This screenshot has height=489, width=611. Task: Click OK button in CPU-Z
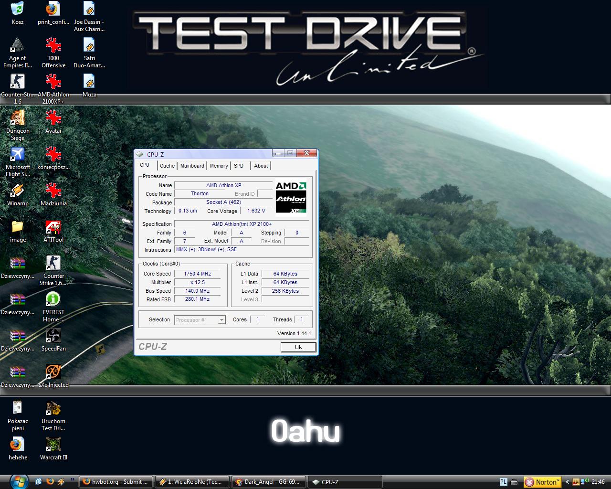(298, 347)
